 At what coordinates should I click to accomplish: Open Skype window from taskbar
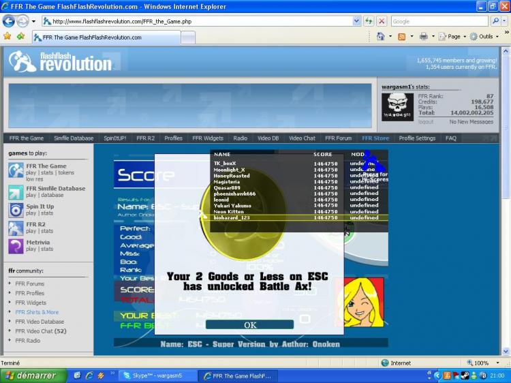(157, 376)
